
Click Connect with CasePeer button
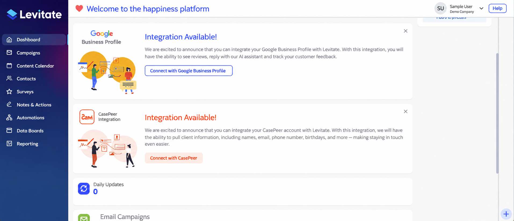click(174, 158)
